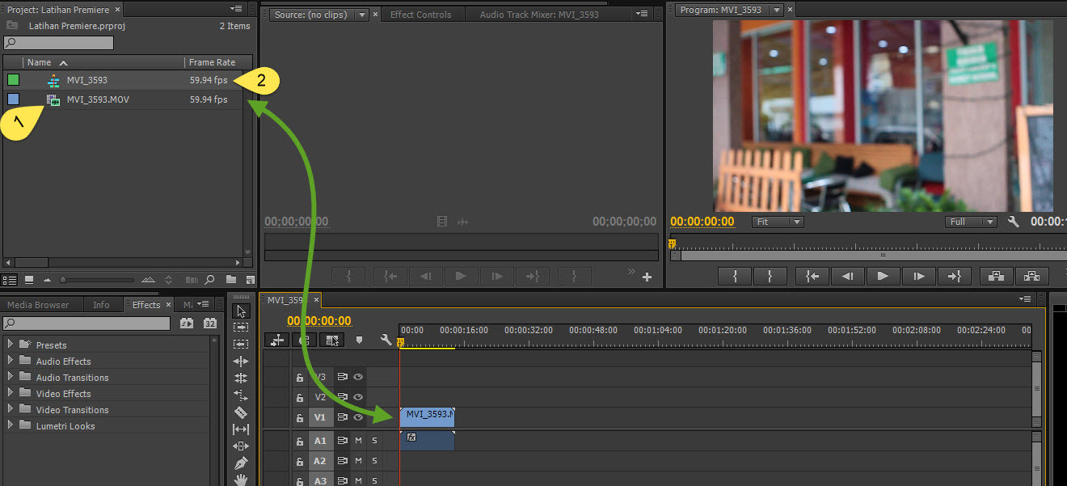1067x486 pixels.
Task: Select the Razor tool
Action: coord(241,412)
